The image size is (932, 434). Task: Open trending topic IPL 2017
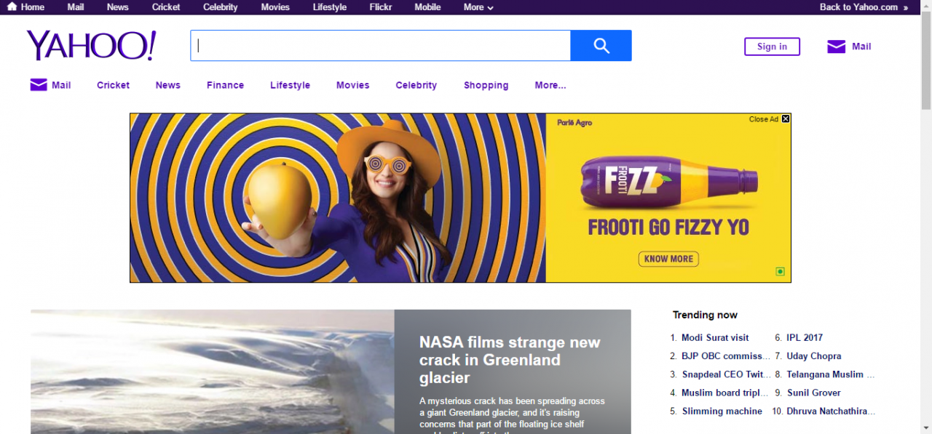[x=805, y=338]
